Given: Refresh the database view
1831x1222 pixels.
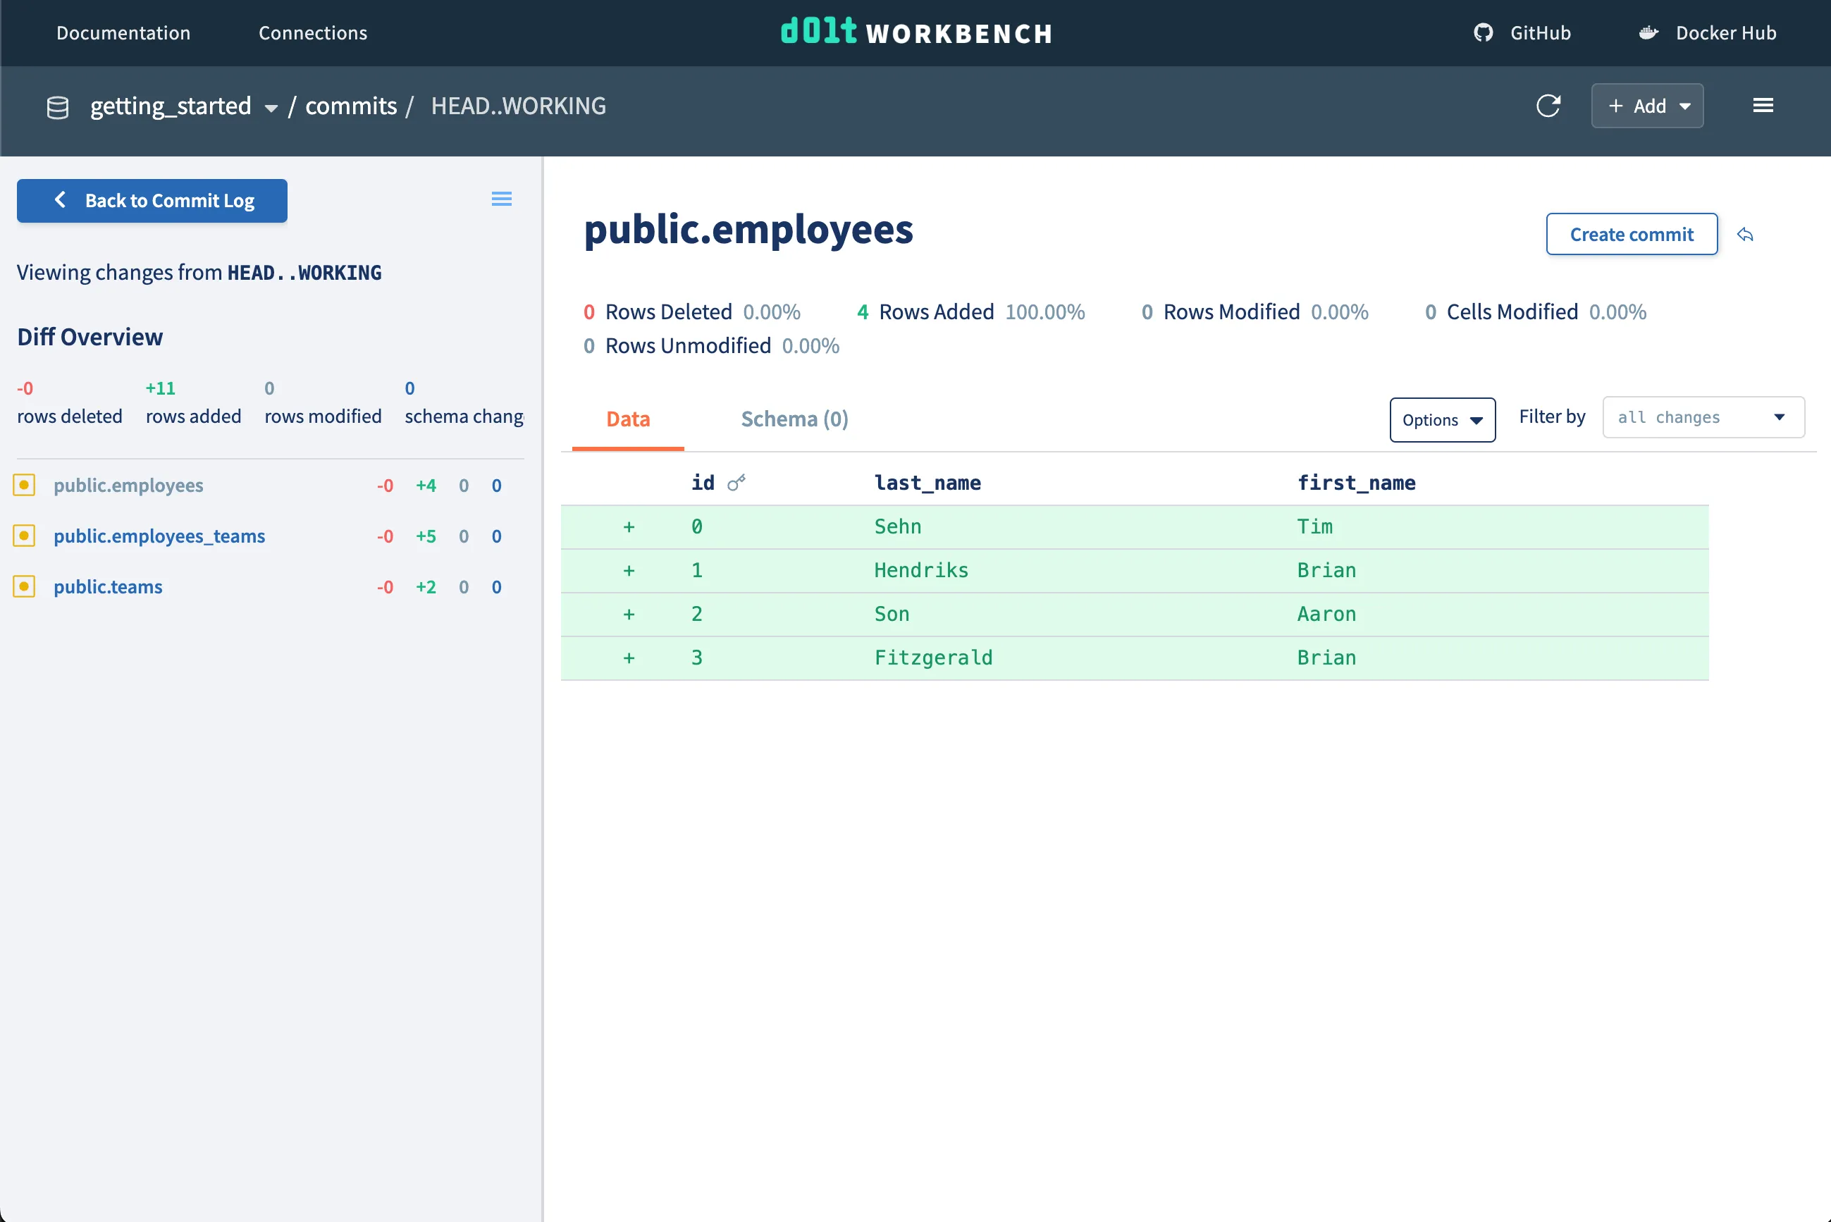Looking at the screenshot, I should (1549, 106).
